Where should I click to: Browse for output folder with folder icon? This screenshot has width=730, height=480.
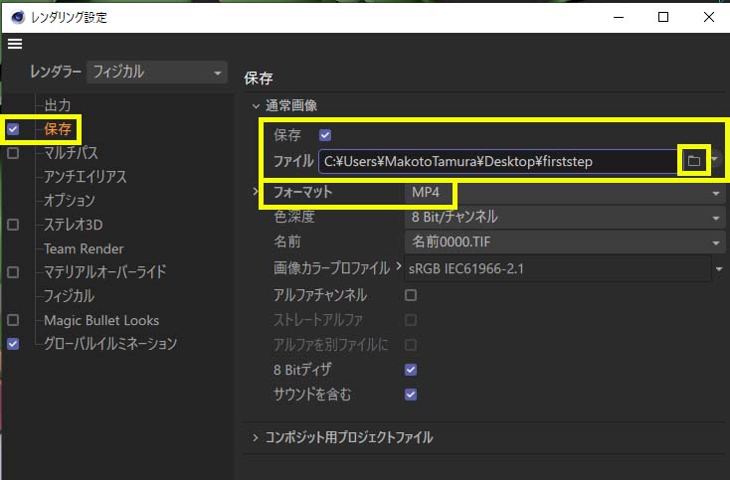point(693,161)
